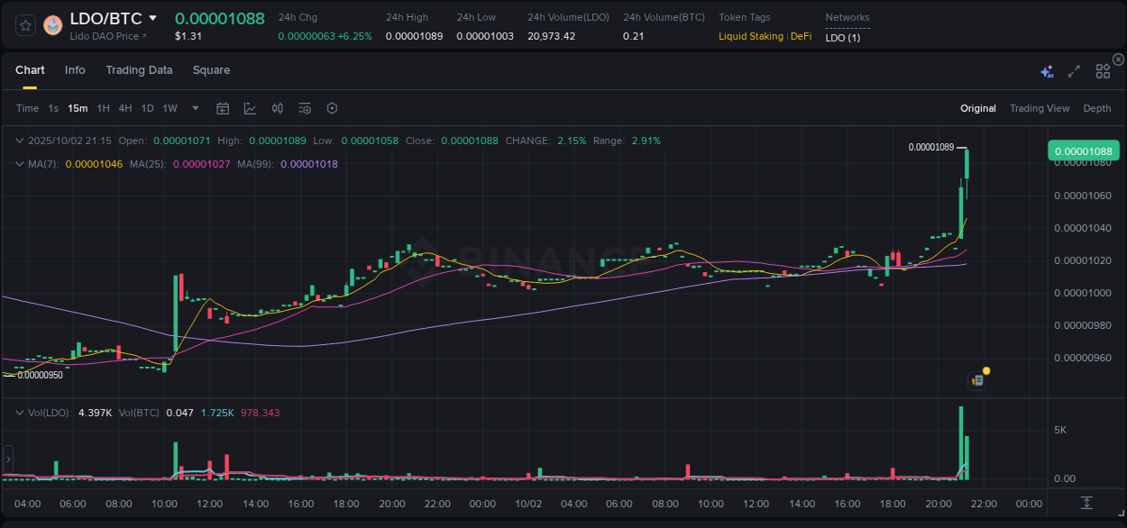
Task: Open the Info tab
Action: coord(75,69)
